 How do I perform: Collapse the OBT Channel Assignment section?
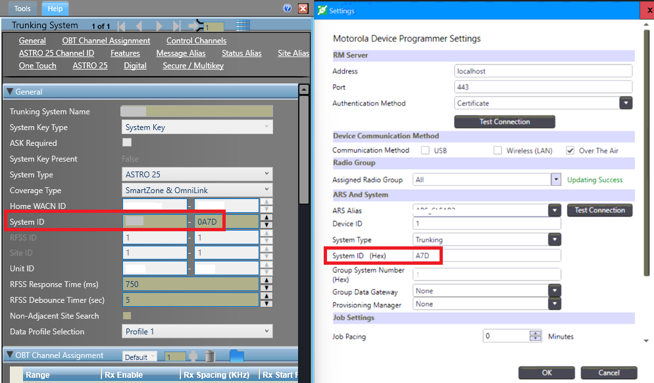coord(10,355)
